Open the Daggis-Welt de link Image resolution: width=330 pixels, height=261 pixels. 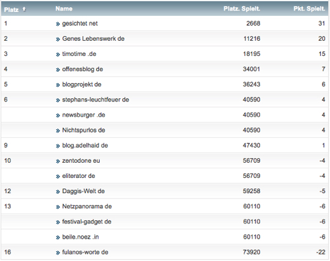pyautogui.click(x=83, y=191)
